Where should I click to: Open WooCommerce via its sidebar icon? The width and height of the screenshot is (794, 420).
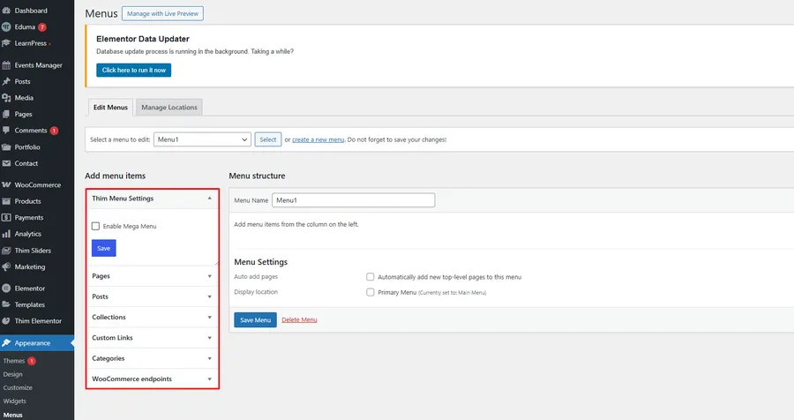click(7, 185)
